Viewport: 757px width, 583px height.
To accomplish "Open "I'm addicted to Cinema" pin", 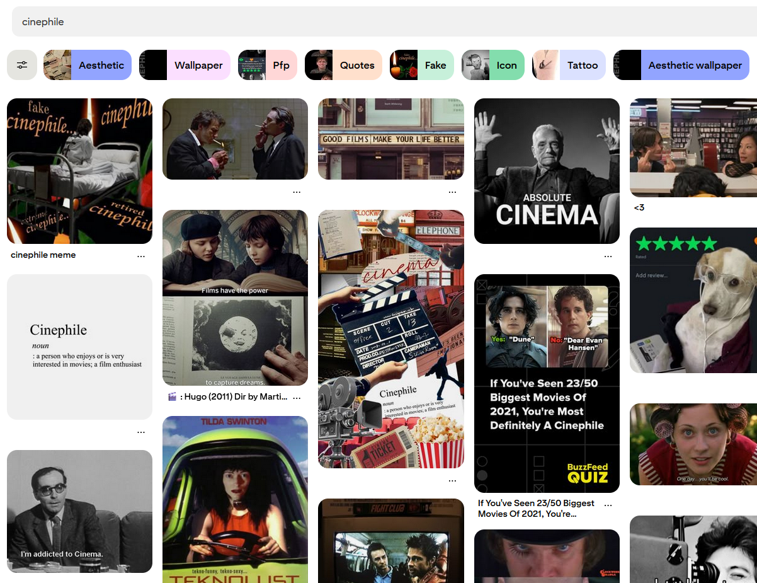I will 79,511.
